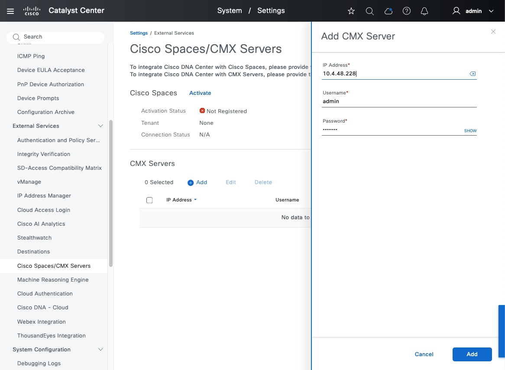Open Webex Integration settings page
The width and height of the screenshot is (505, 370).
tap(42, 322)
